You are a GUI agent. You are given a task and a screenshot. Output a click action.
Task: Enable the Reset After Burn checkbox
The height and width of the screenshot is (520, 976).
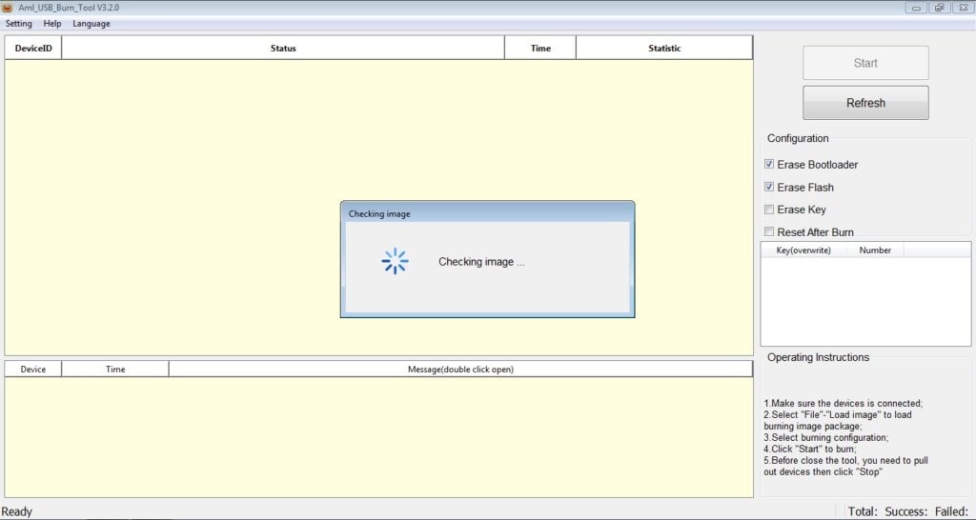click(x=769, y=232)
